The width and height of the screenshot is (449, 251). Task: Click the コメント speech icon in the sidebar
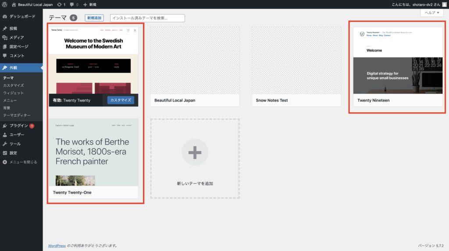click(5, 56)
